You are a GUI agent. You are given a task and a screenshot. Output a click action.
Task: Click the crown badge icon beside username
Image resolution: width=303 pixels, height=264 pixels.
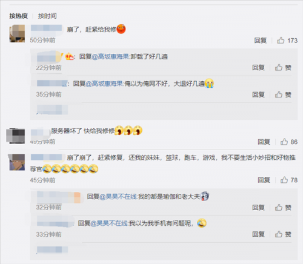pyautogui.click(x=69, y=56)
